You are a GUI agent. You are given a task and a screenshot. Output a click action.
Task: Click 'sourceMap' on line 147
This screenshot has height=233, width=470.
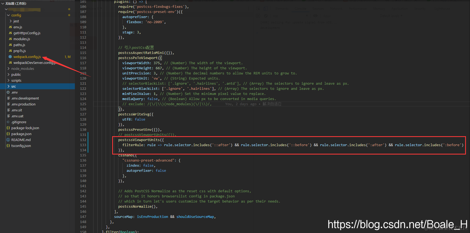(x=123, y=217)
